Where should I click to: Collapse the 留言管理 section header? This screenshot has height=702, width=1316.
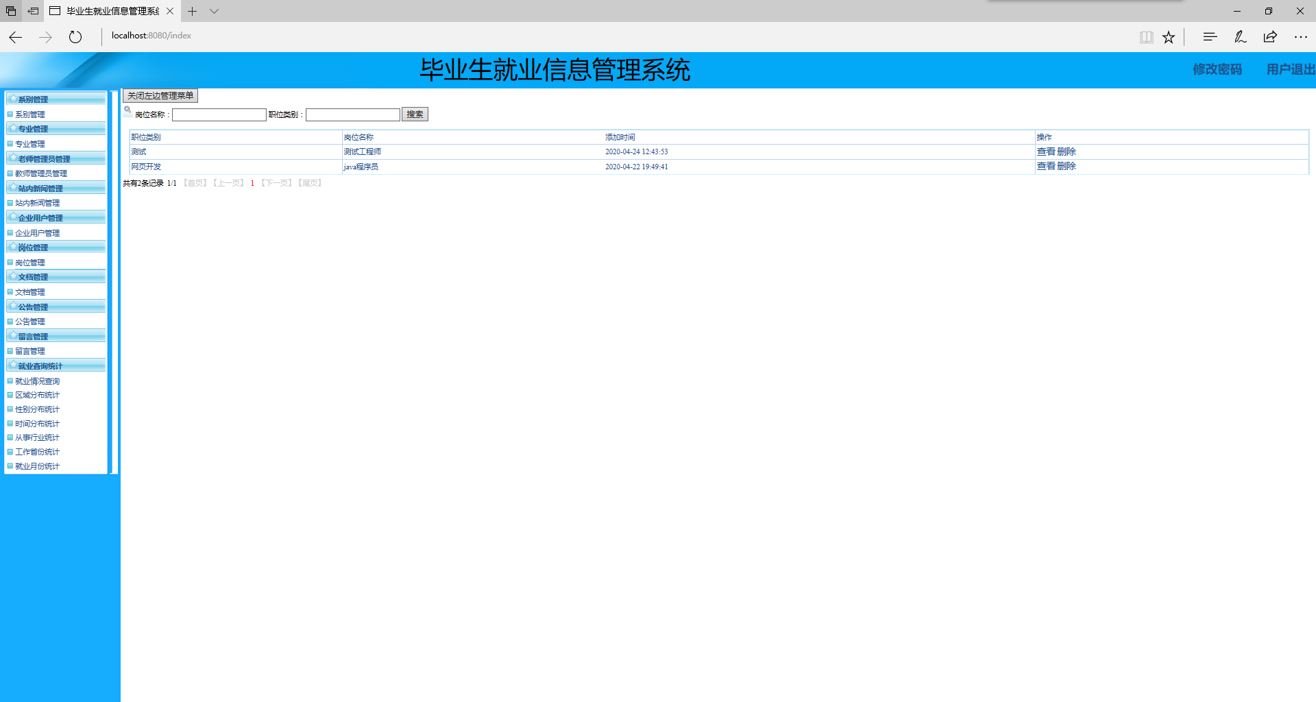(x=56, y=337)
